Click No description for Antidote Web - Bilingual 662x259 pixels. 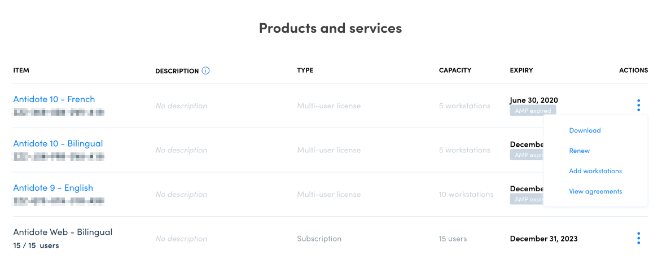tap(181, 238)
